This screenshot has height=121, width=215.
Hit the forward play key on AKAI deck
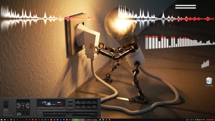89,102
